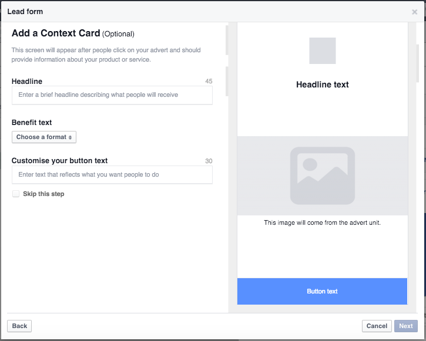Select the grey logo placeholder square

[x=323, y=50]
